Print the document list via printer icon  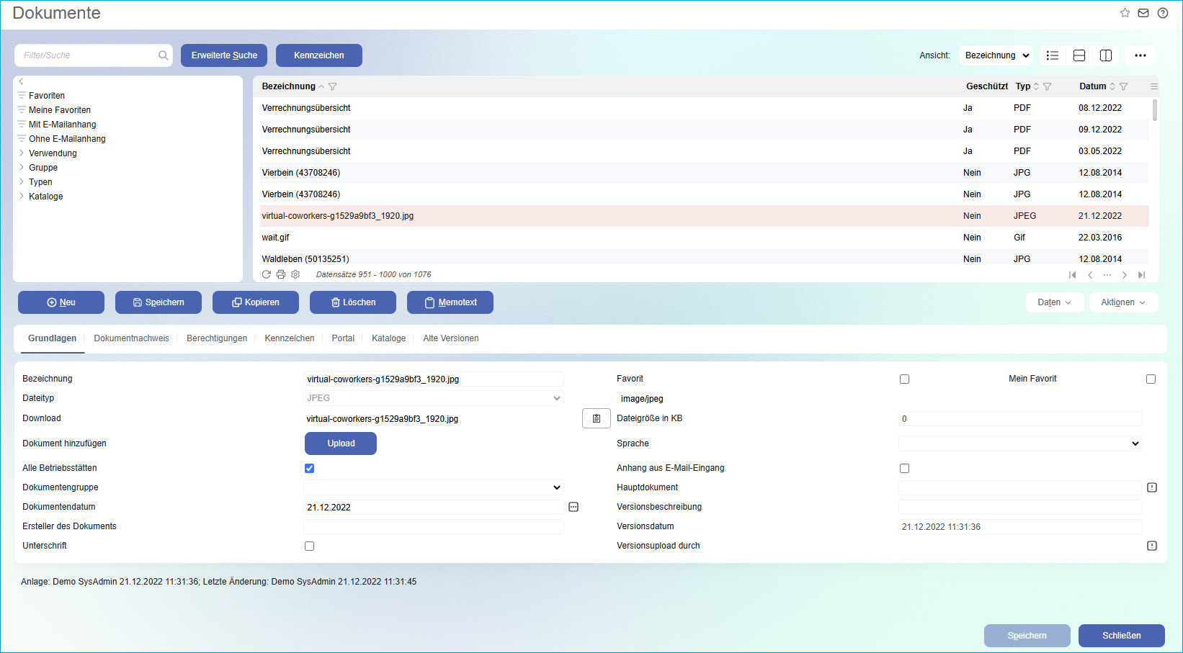[x=281, y=274]
